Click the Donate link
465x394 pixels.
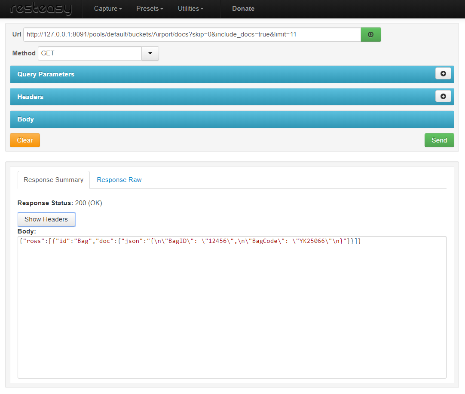tap(243, 9)
